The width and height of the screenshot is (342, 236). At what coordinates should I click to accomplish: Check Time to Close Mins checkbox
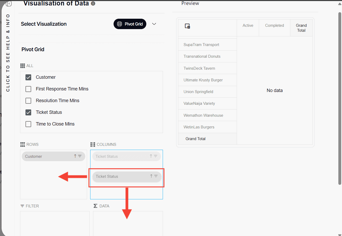tap(28, 124)
